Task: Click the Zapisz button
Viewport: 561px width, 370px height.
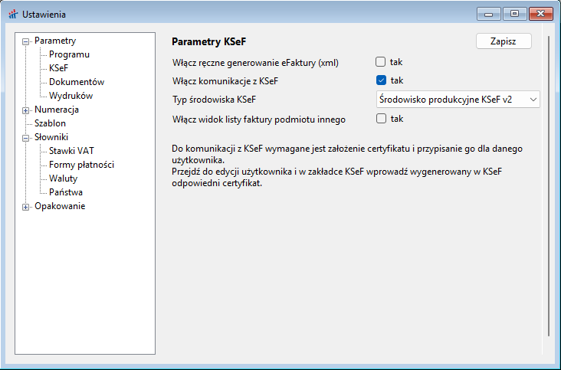Action: [504, 41]
